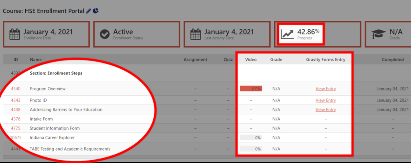Open lesson ID 4775
This screenshot has width=411, height=163.
pos(16,129)
